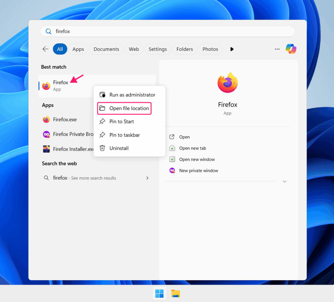Viewport: 334px width, 302px height.
Task: Click the search magnifier icon in search box
Action: click(x=49, y=31)
